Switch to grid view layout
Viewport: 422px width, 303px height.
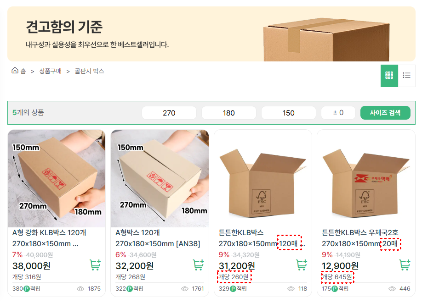[x=389, y=76]
